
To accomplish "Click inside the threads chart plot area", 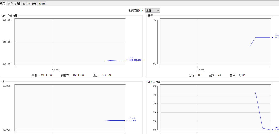I will [x=215, y=42].
